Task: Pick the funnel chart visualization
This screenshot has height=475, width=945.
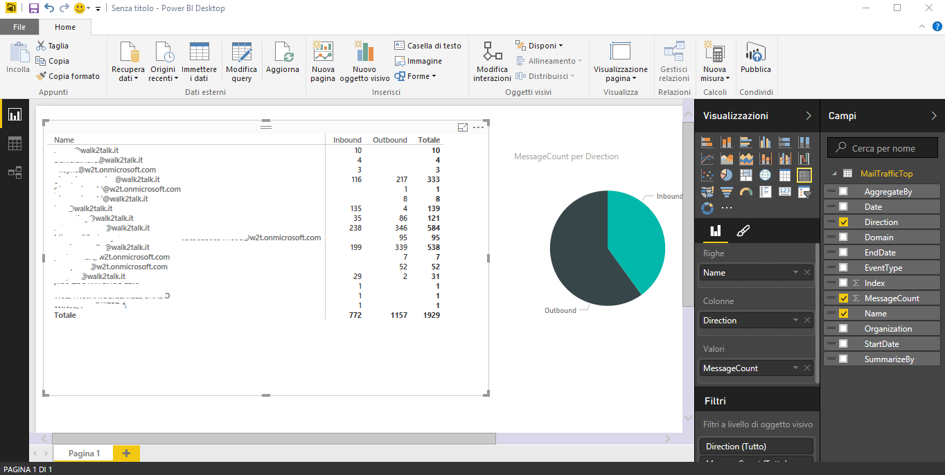Action: click(x=727, y=192)
